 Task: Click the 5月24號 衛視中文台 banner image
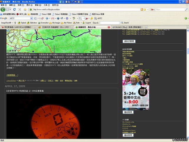click(x=136, y=90)
